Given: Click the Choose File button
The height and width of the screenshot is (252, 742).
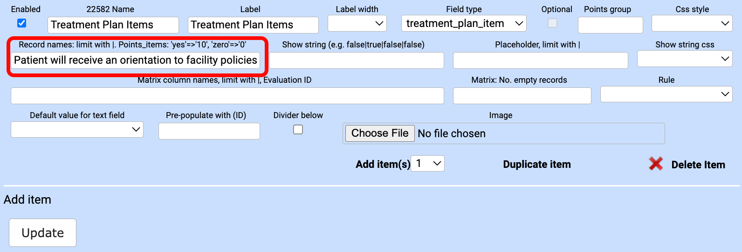Looking at the screenshot, I should click(380, 133).
